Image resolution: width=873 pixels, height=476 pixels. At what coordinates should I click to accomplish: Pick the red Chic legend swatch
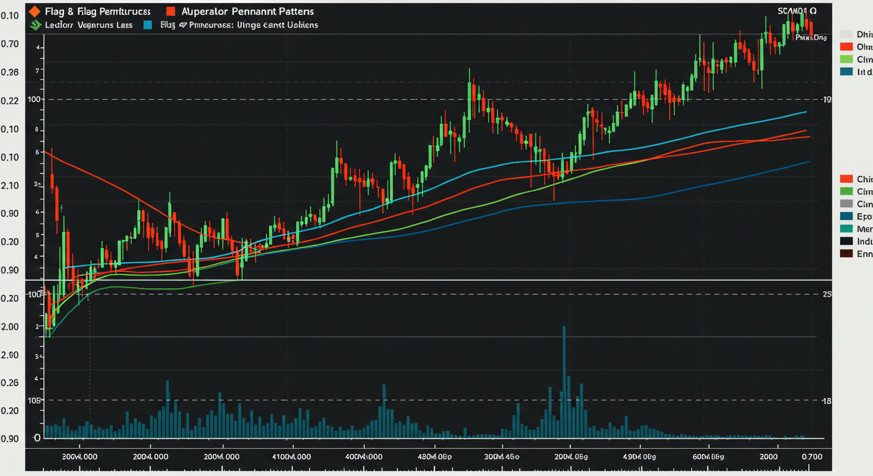coord(846,178)
